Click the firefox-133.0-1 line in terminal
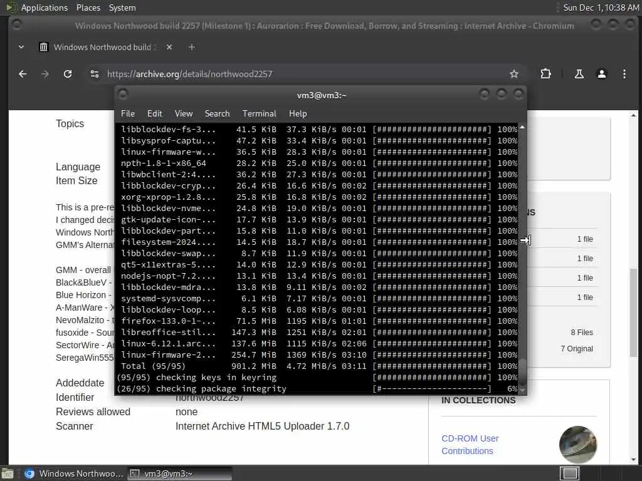Viewport: 642px width, 481px height. pyautogui.click(x=319, y=321)
